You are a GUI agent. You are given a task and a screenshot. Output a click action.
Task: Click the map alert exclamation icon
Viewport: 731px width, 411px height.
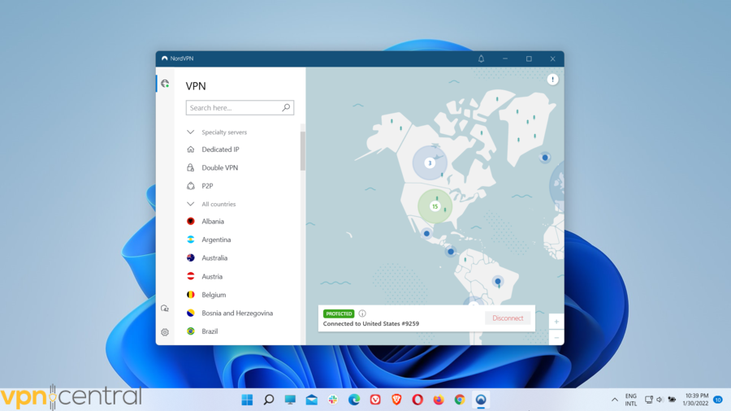[552, 80]
